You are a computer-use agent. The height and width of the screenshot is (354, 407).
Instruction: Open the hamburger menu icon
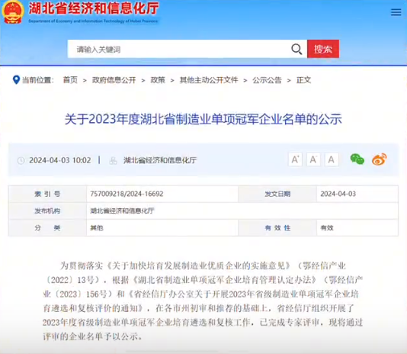coord(396,12)
